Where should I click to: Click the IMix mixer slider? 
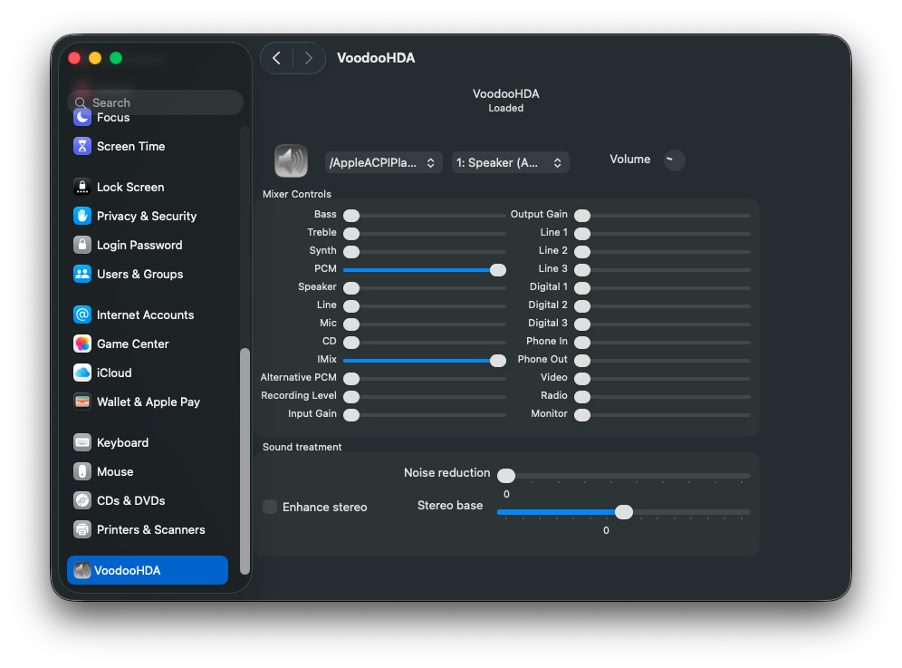[425, 361]
